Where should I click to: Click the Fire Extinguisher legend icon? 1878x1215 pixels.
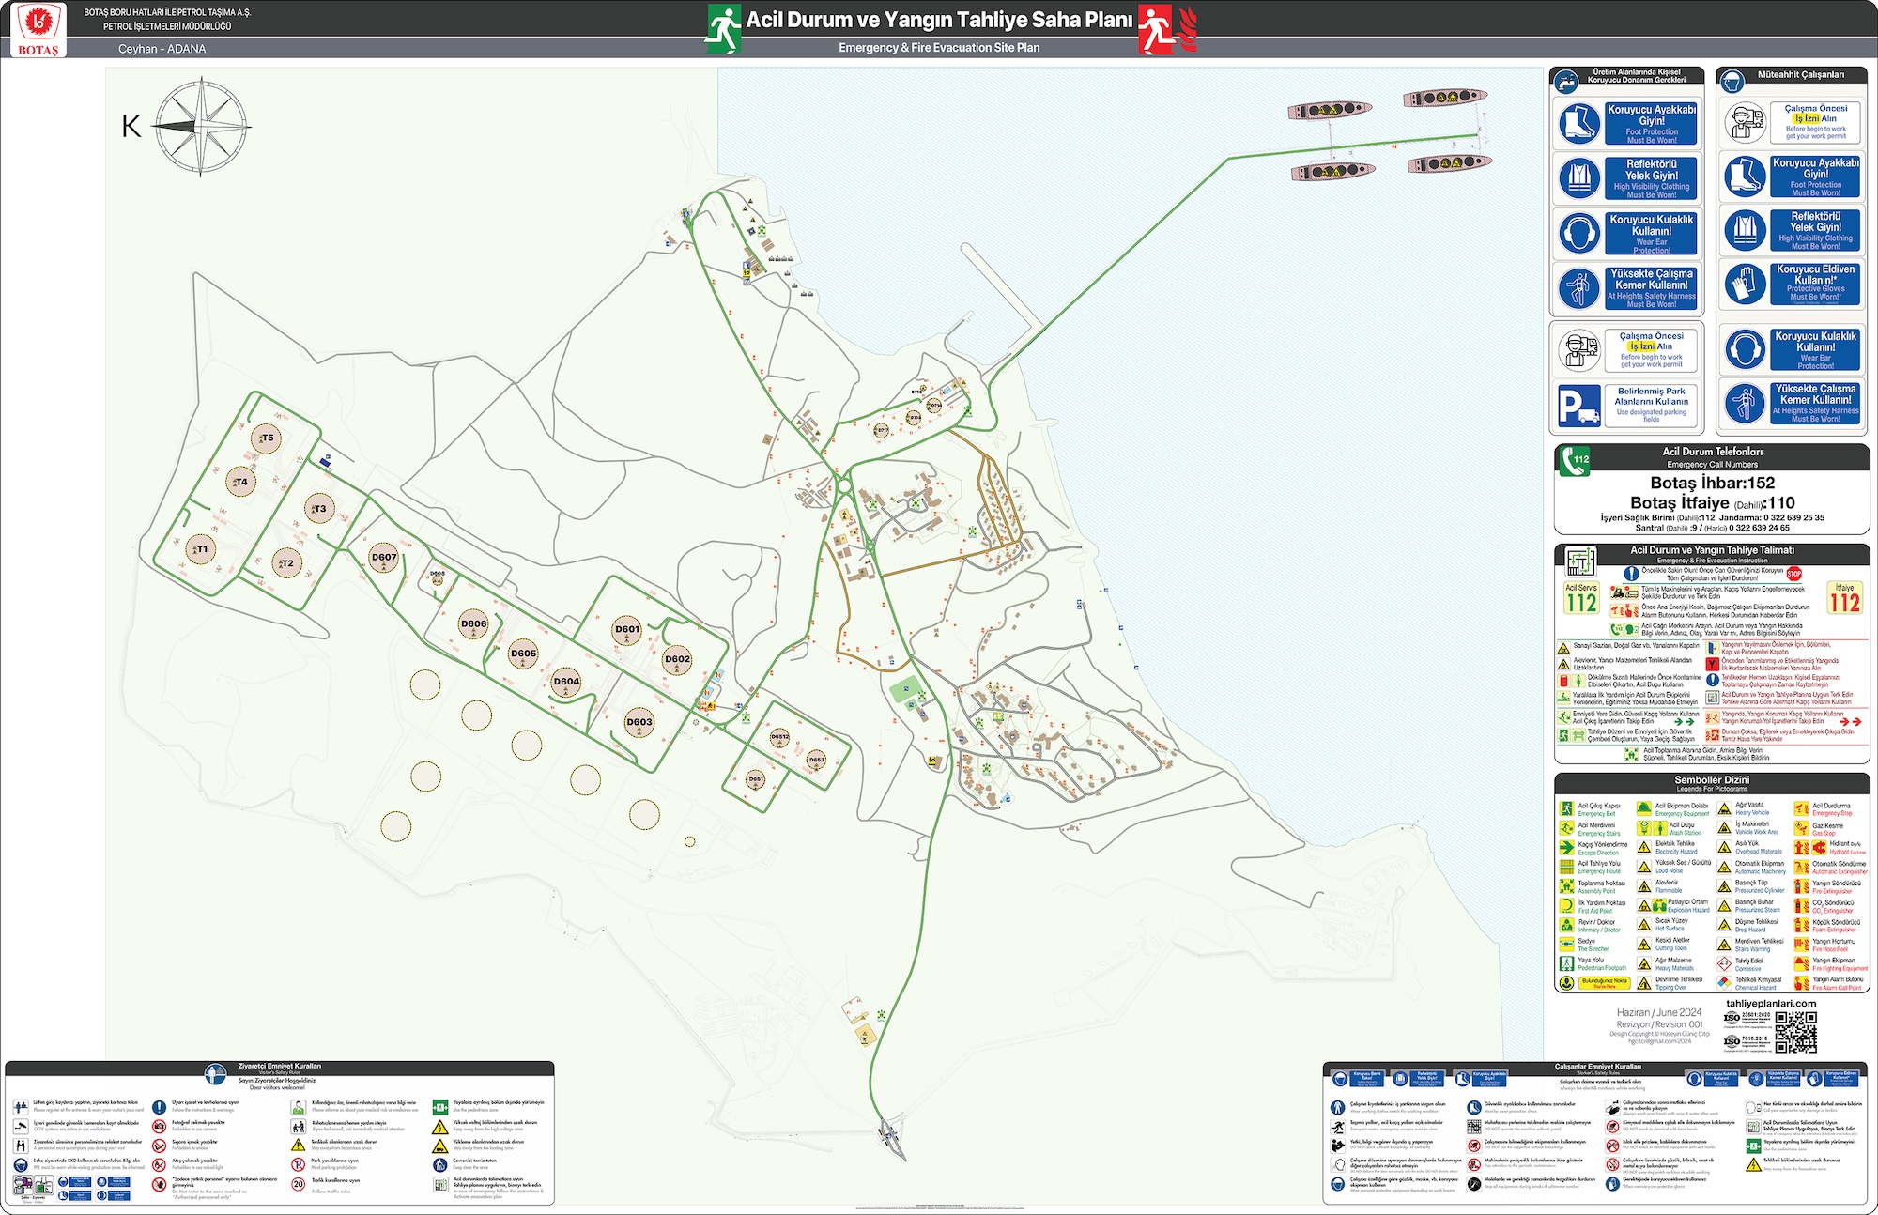tap(1801, 886)
